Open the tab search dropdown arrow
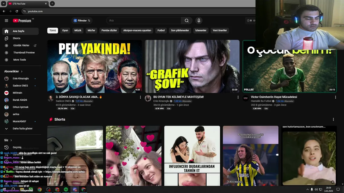 pos(3,3)
